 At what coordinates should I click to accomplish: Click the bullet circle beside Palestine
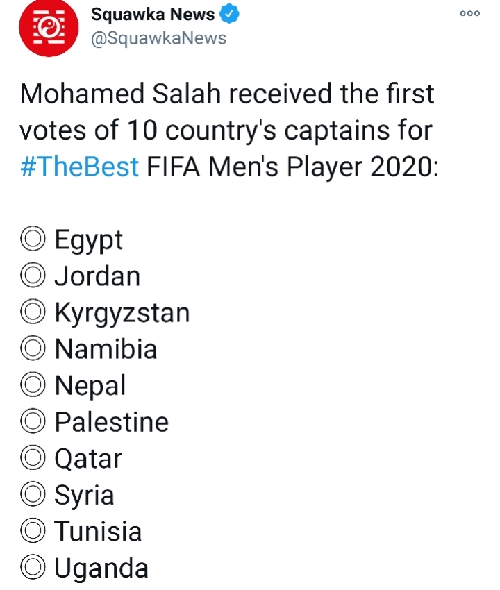(33, 422)
